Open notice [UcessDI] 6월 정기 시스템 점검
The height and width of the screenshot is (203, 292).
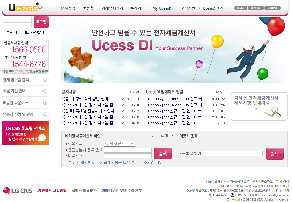90,105
